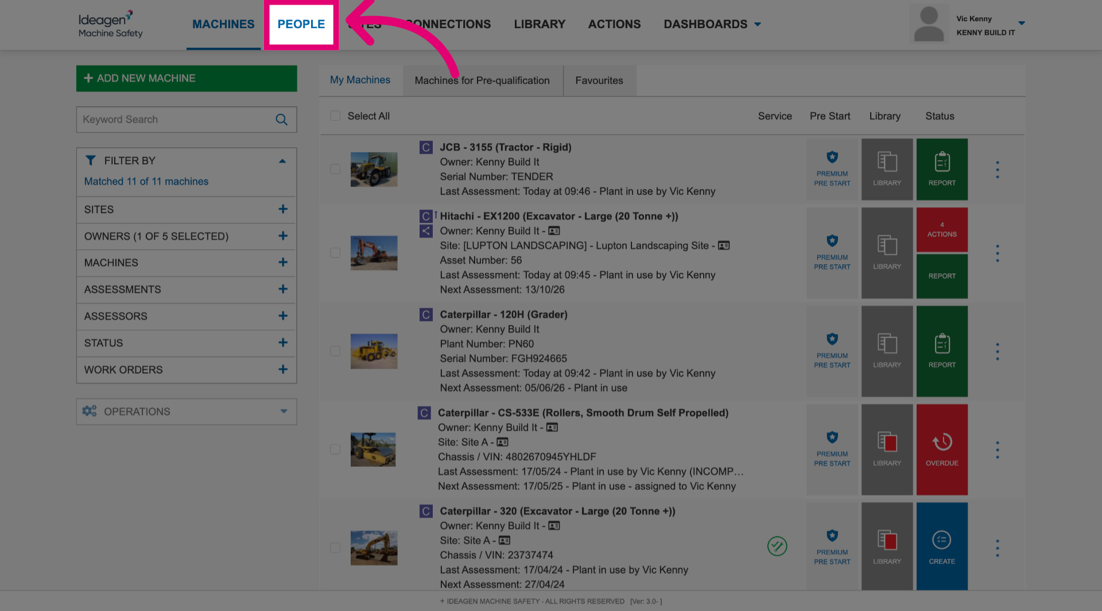Screen dimensions: 1102x611
Task: Expand the OWNERS filter
Action: pos(186,236)
